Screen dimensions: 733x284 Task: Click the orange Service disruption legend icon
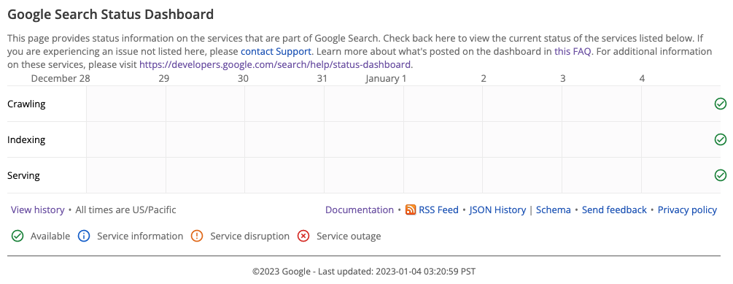click(x=197, y=236)
